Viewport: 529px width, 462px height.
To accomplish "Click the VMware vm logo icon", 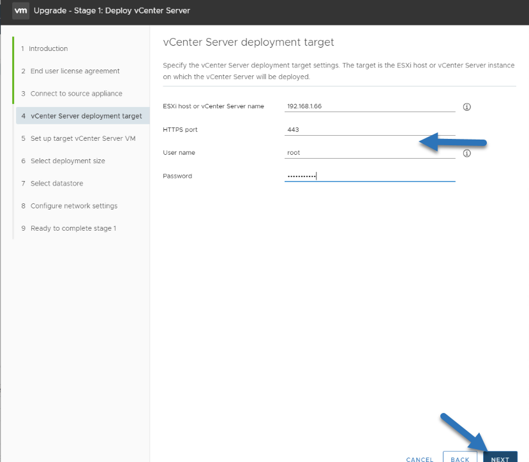I will (20, 11).
